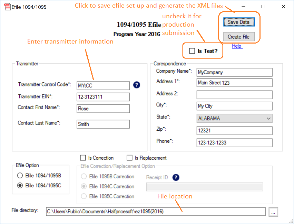Choose Efile 1095C Correction radio button
294x224 pixels.
click(x=84, y=196)
